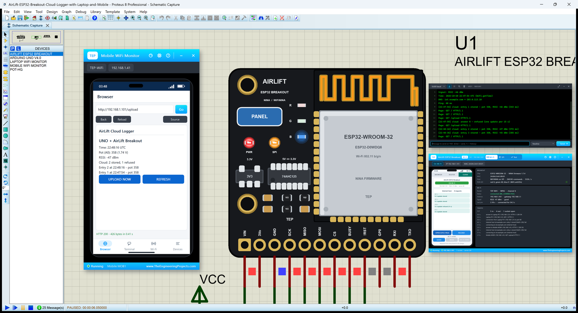Click the binoculars search icon
The image size is (578, 313).
(x=261, y=18)
